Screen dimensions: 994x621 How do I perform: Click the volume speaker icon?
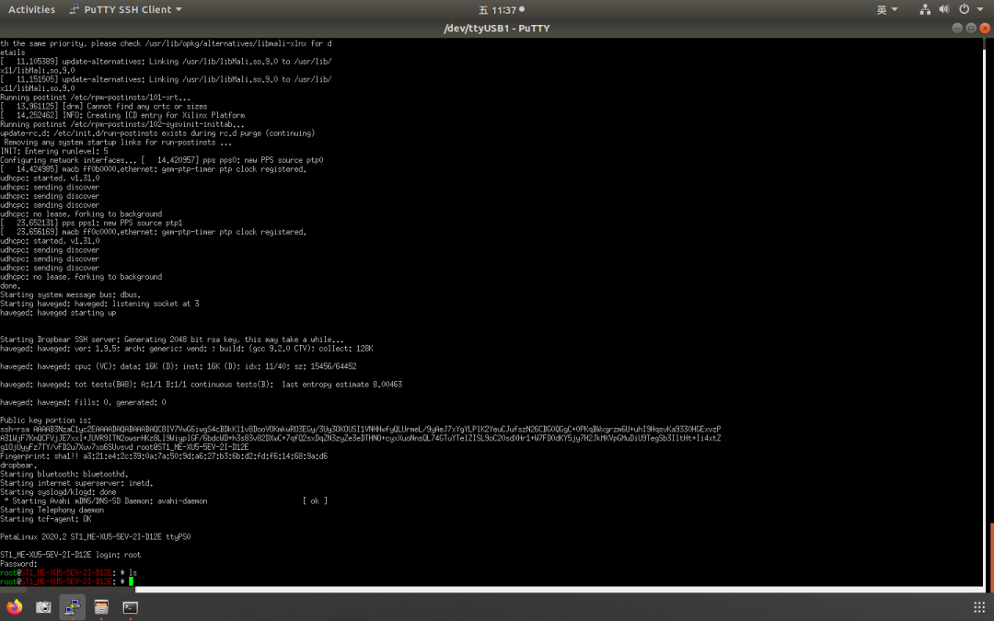click(944, 9)
